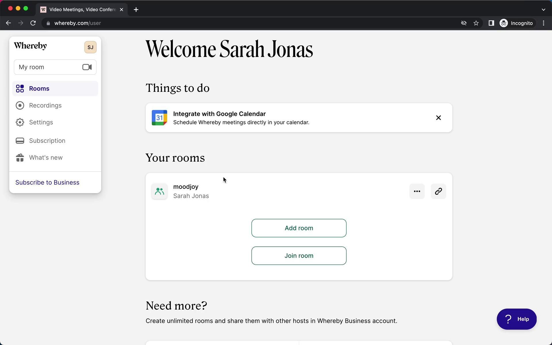552x345 pixels.
Task: Copy moodjoy room link icon
Action: tap(438, 191)
